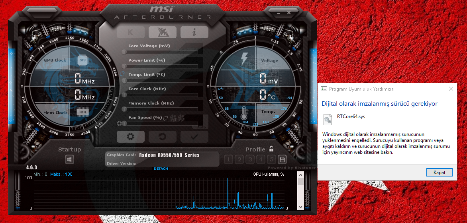This screenshot has height=223, width=467.
Task: Select fan 2 icon
Action: pos(181,118)
